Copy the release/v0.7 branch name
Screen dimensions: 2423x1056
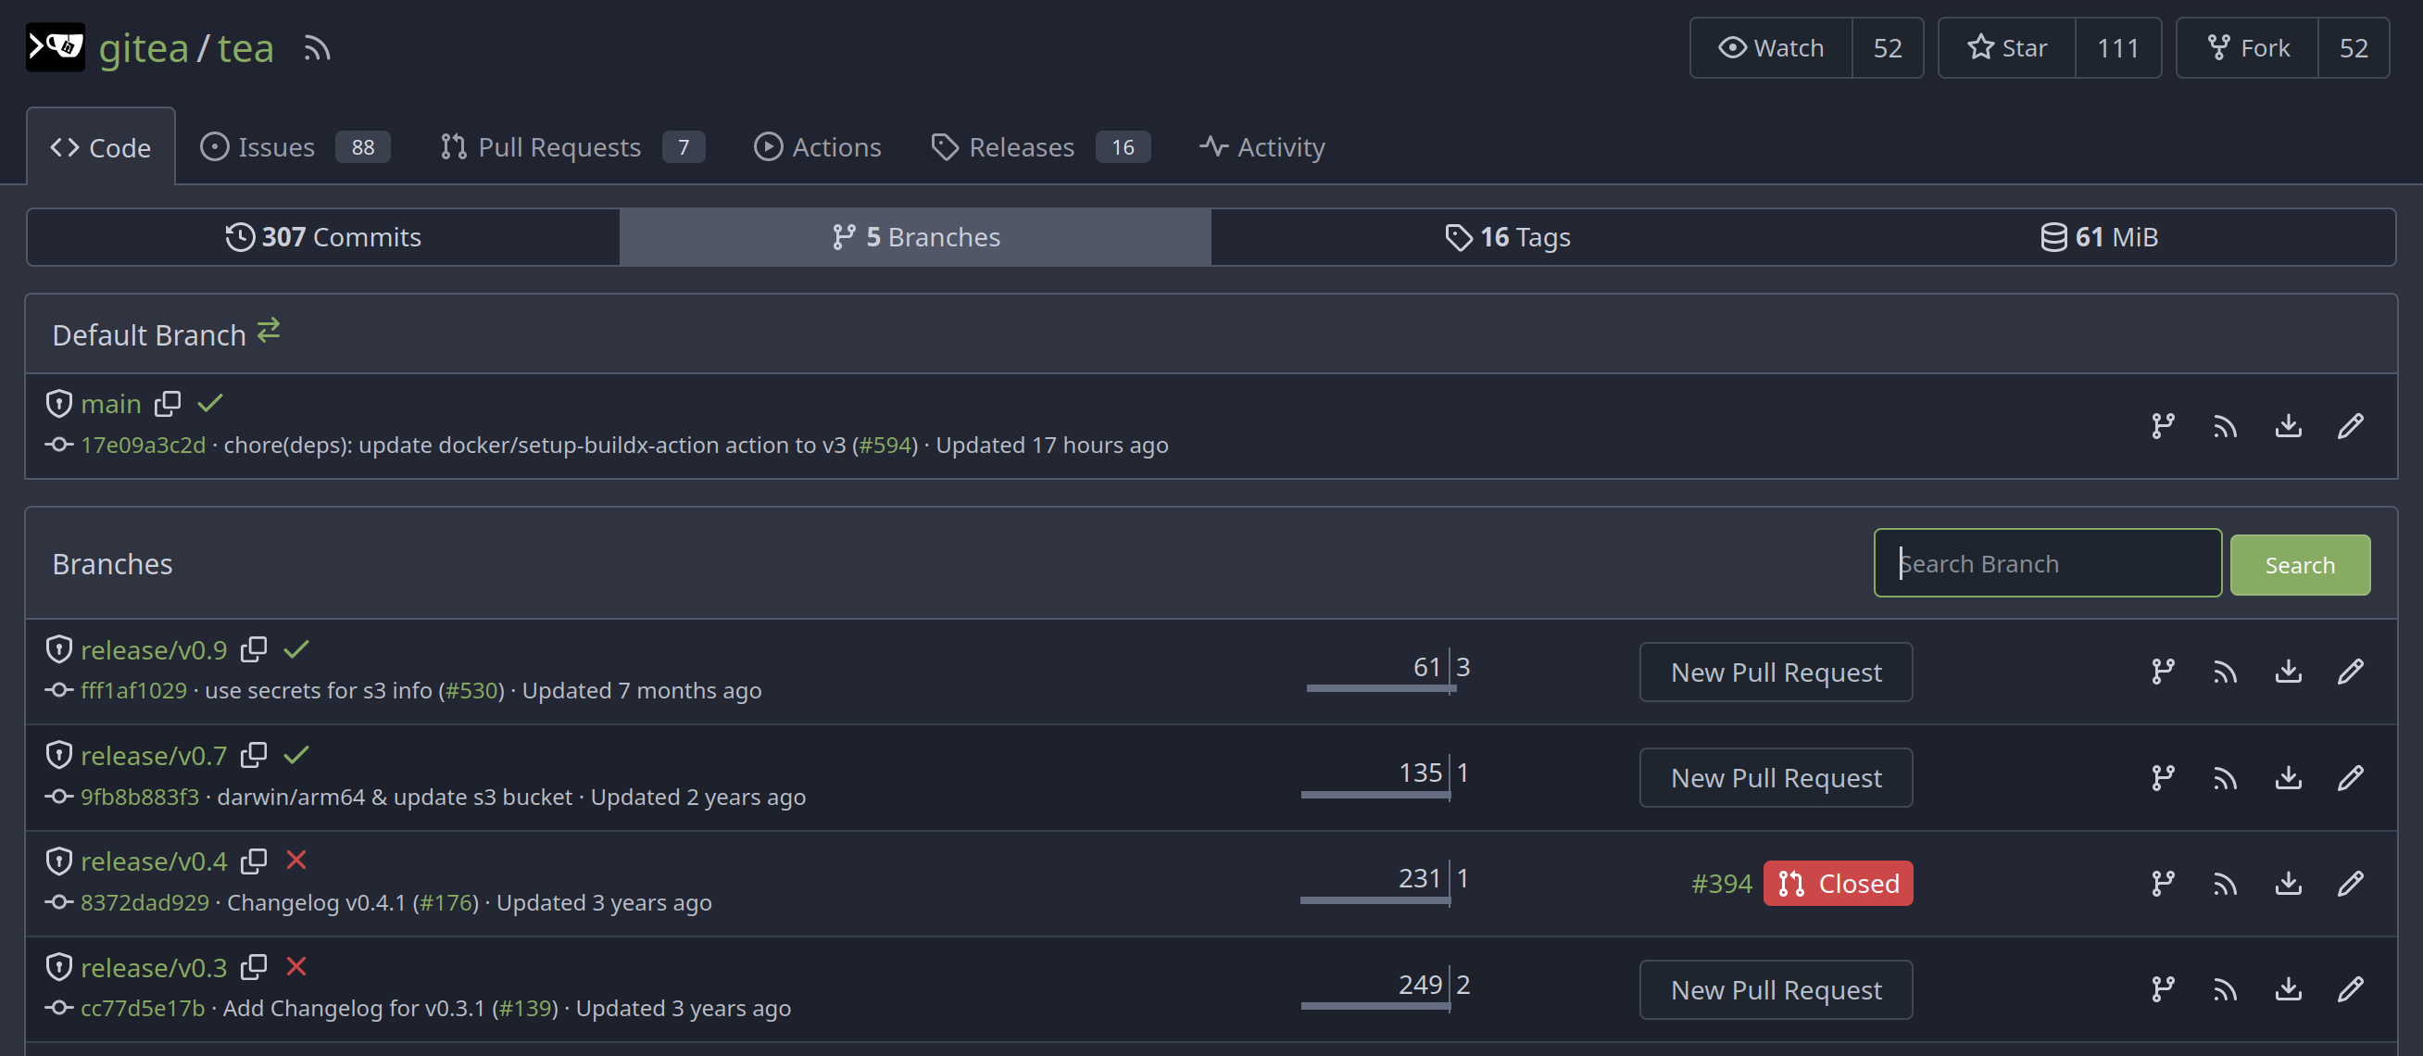254,755
